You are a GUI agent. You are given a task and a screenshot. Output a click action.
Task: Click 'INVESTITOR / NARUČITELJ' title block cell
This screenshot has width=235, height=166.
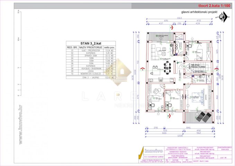pos(178,148)
